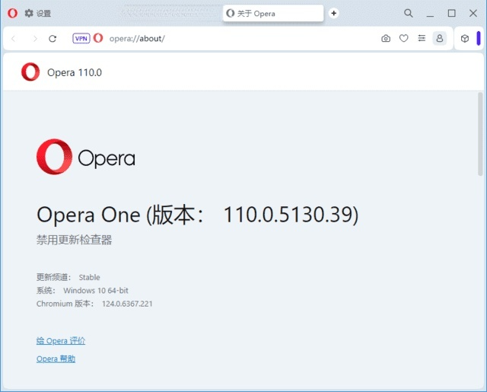Click the Opera 110.0 heading text
The image size is (487, 392).
75,72
